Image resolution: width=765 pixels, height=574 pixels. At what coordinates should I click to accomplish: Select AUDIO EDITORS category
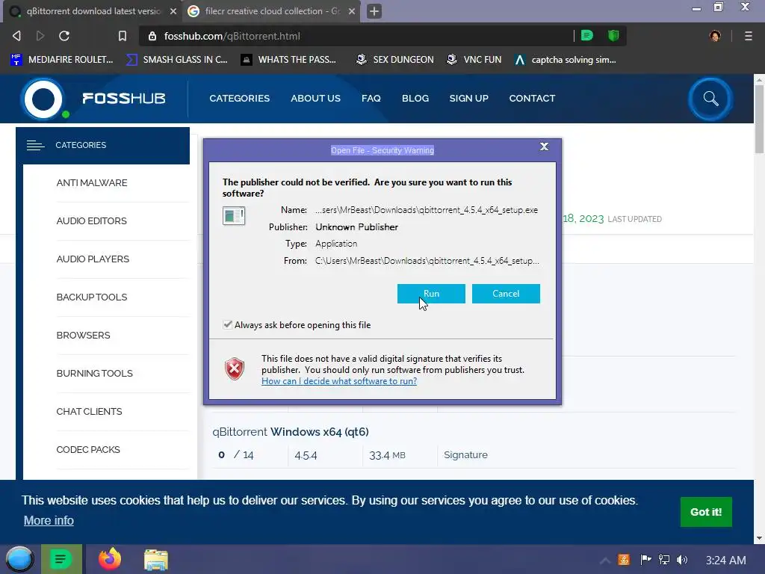(x=91, y=220)
